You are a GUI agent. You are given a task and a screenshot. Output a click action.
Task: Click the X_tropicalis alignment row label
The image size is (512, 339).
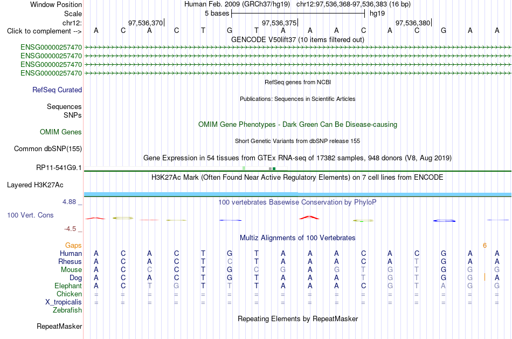tap(64, 302)
